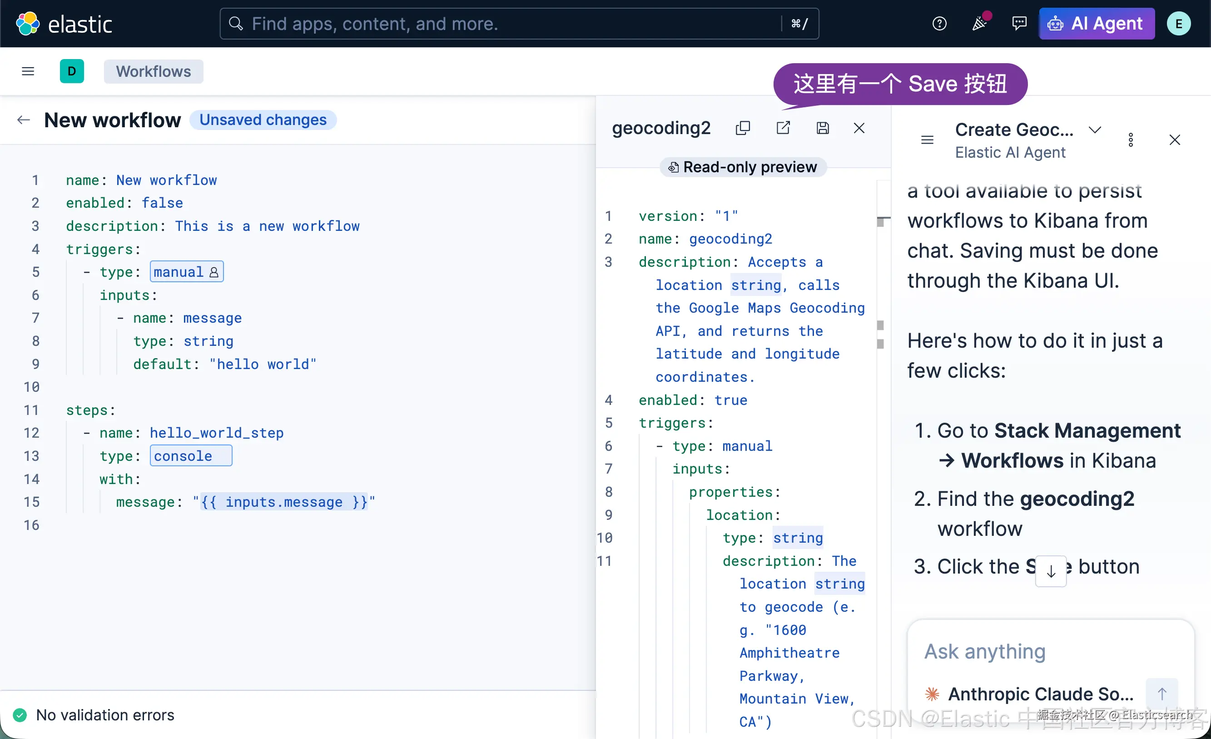Click the manual trigger type chip
Screen dimensions: 1211x739
pos(187,272)
